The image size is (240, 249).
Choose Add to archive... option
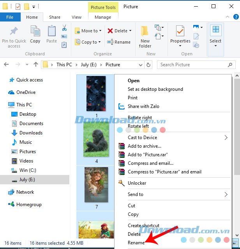pyautogui.click(x=145, y=146)
